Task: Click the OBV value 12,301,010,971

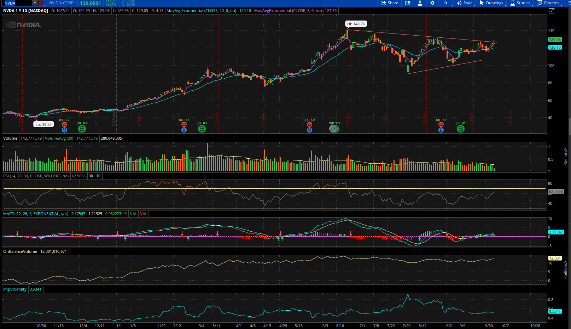Action: click(53, 251)
